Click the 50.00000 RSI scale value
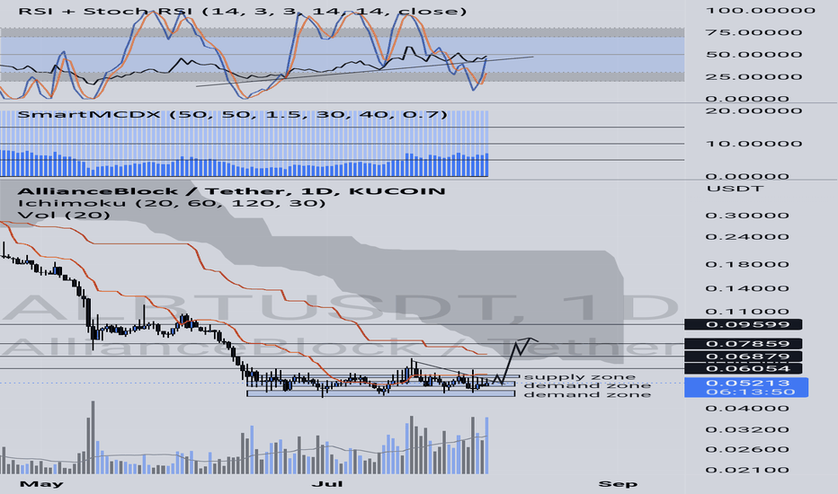Image resolution: width=838 pixels, height=494 pixels. 753,55
